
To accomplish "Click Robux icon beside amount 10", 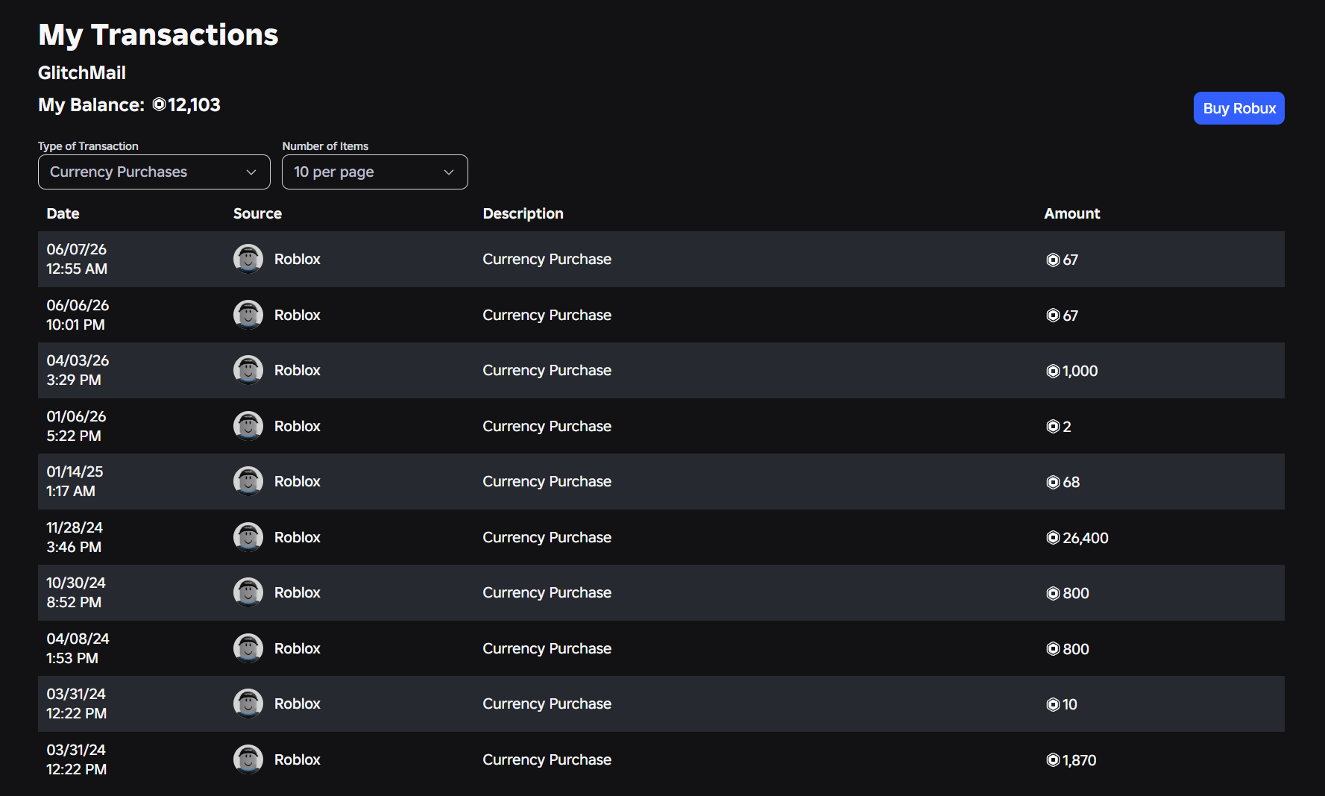I will (x=1053, y=704).
